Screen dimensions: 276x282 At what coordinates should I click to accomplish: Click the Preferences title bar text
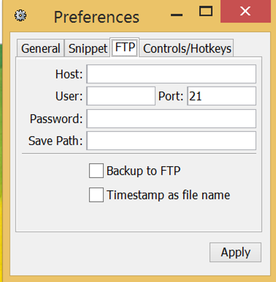pos(96,17)
